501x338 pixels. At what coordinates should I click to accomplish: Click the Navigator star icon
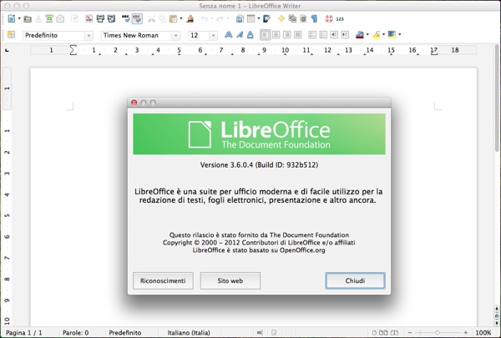(x=281, y=19)
